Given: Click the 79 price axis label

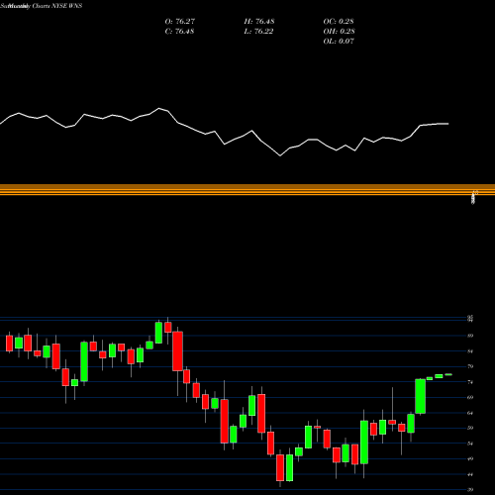Looking at the screenshot, I should pos(470,366).
